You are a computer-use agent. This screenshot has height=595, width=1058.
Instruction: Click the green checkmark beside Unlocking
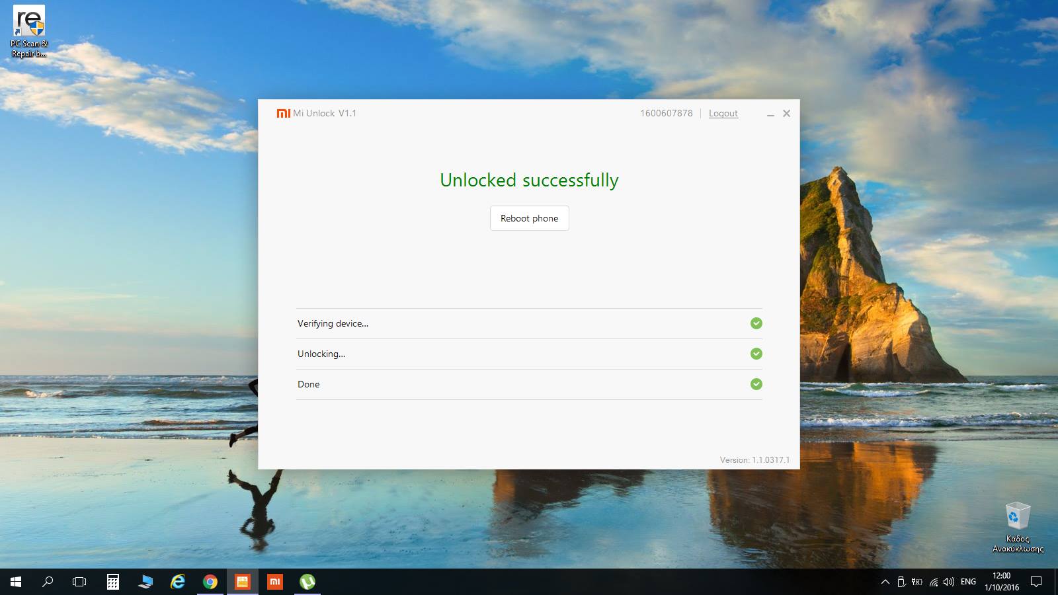pyautogui.click(x=756, y=354)
